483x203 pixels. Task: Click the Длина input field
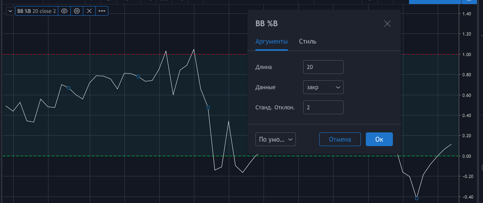323,67
